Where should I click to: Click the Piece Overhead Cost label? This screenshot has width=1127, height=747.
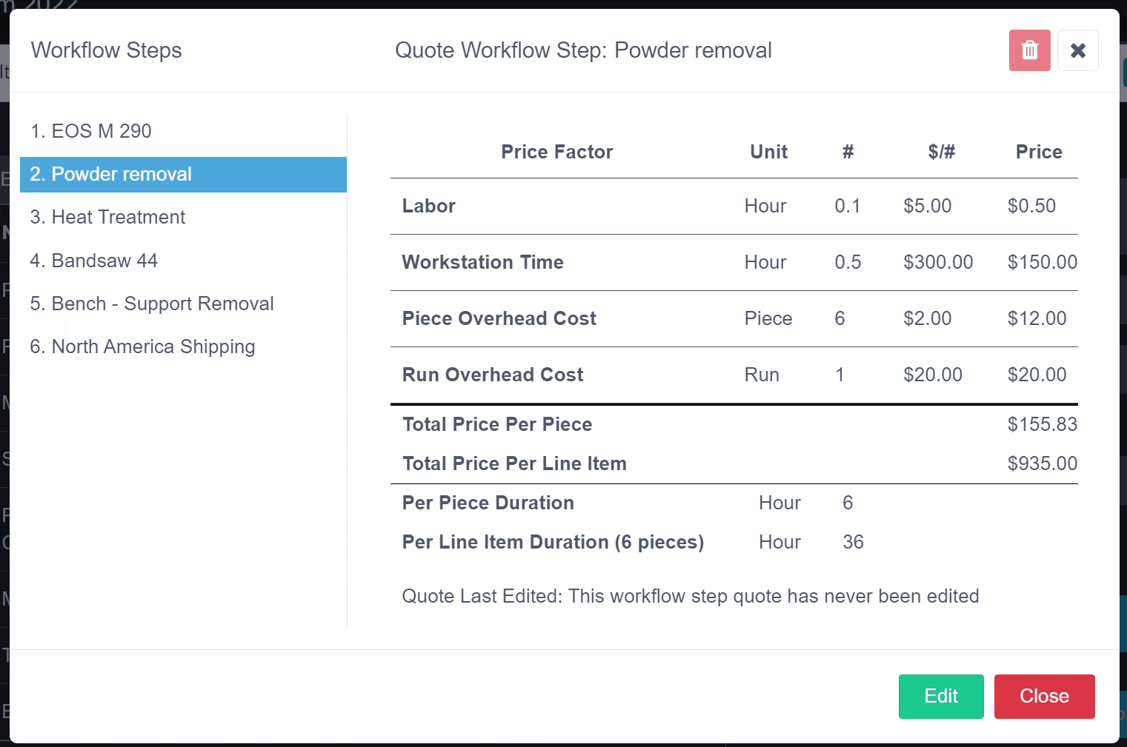point(499,318)
